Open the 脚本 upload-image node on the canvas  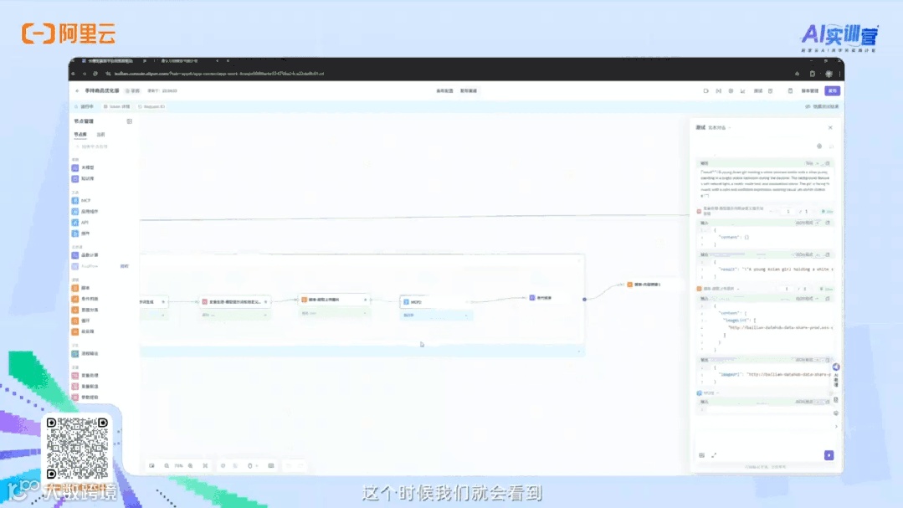[334, 300]
